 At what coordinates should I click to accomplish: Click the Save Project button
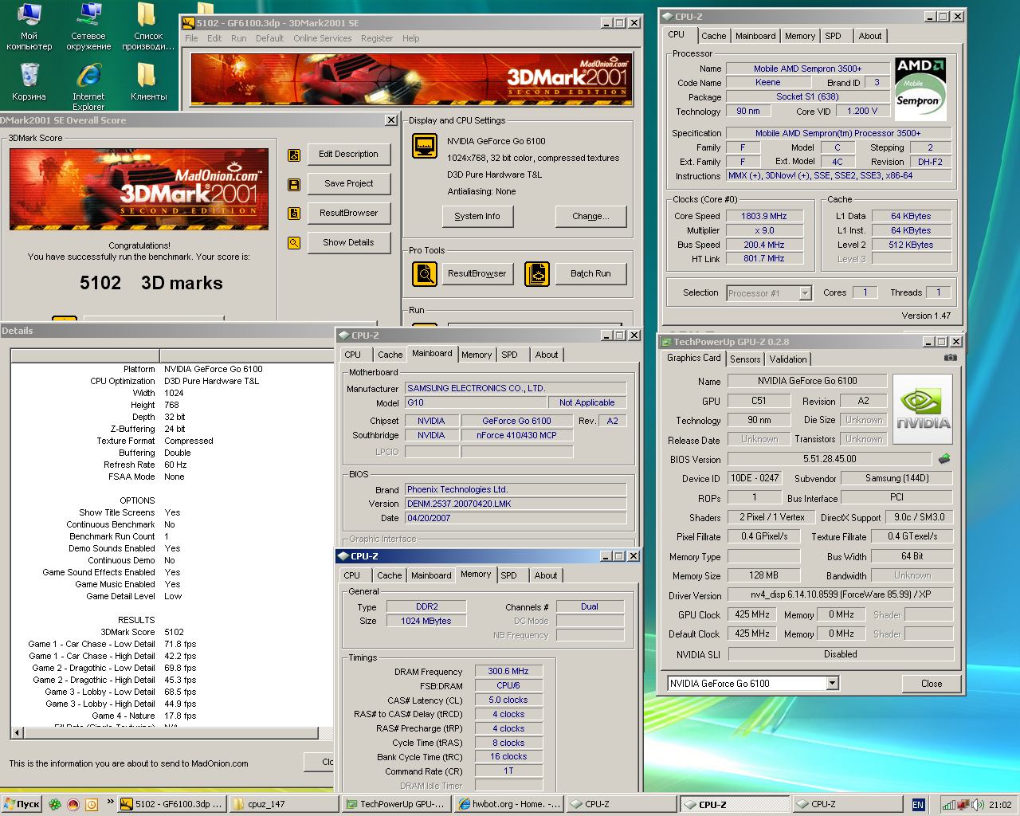point(349,184)
